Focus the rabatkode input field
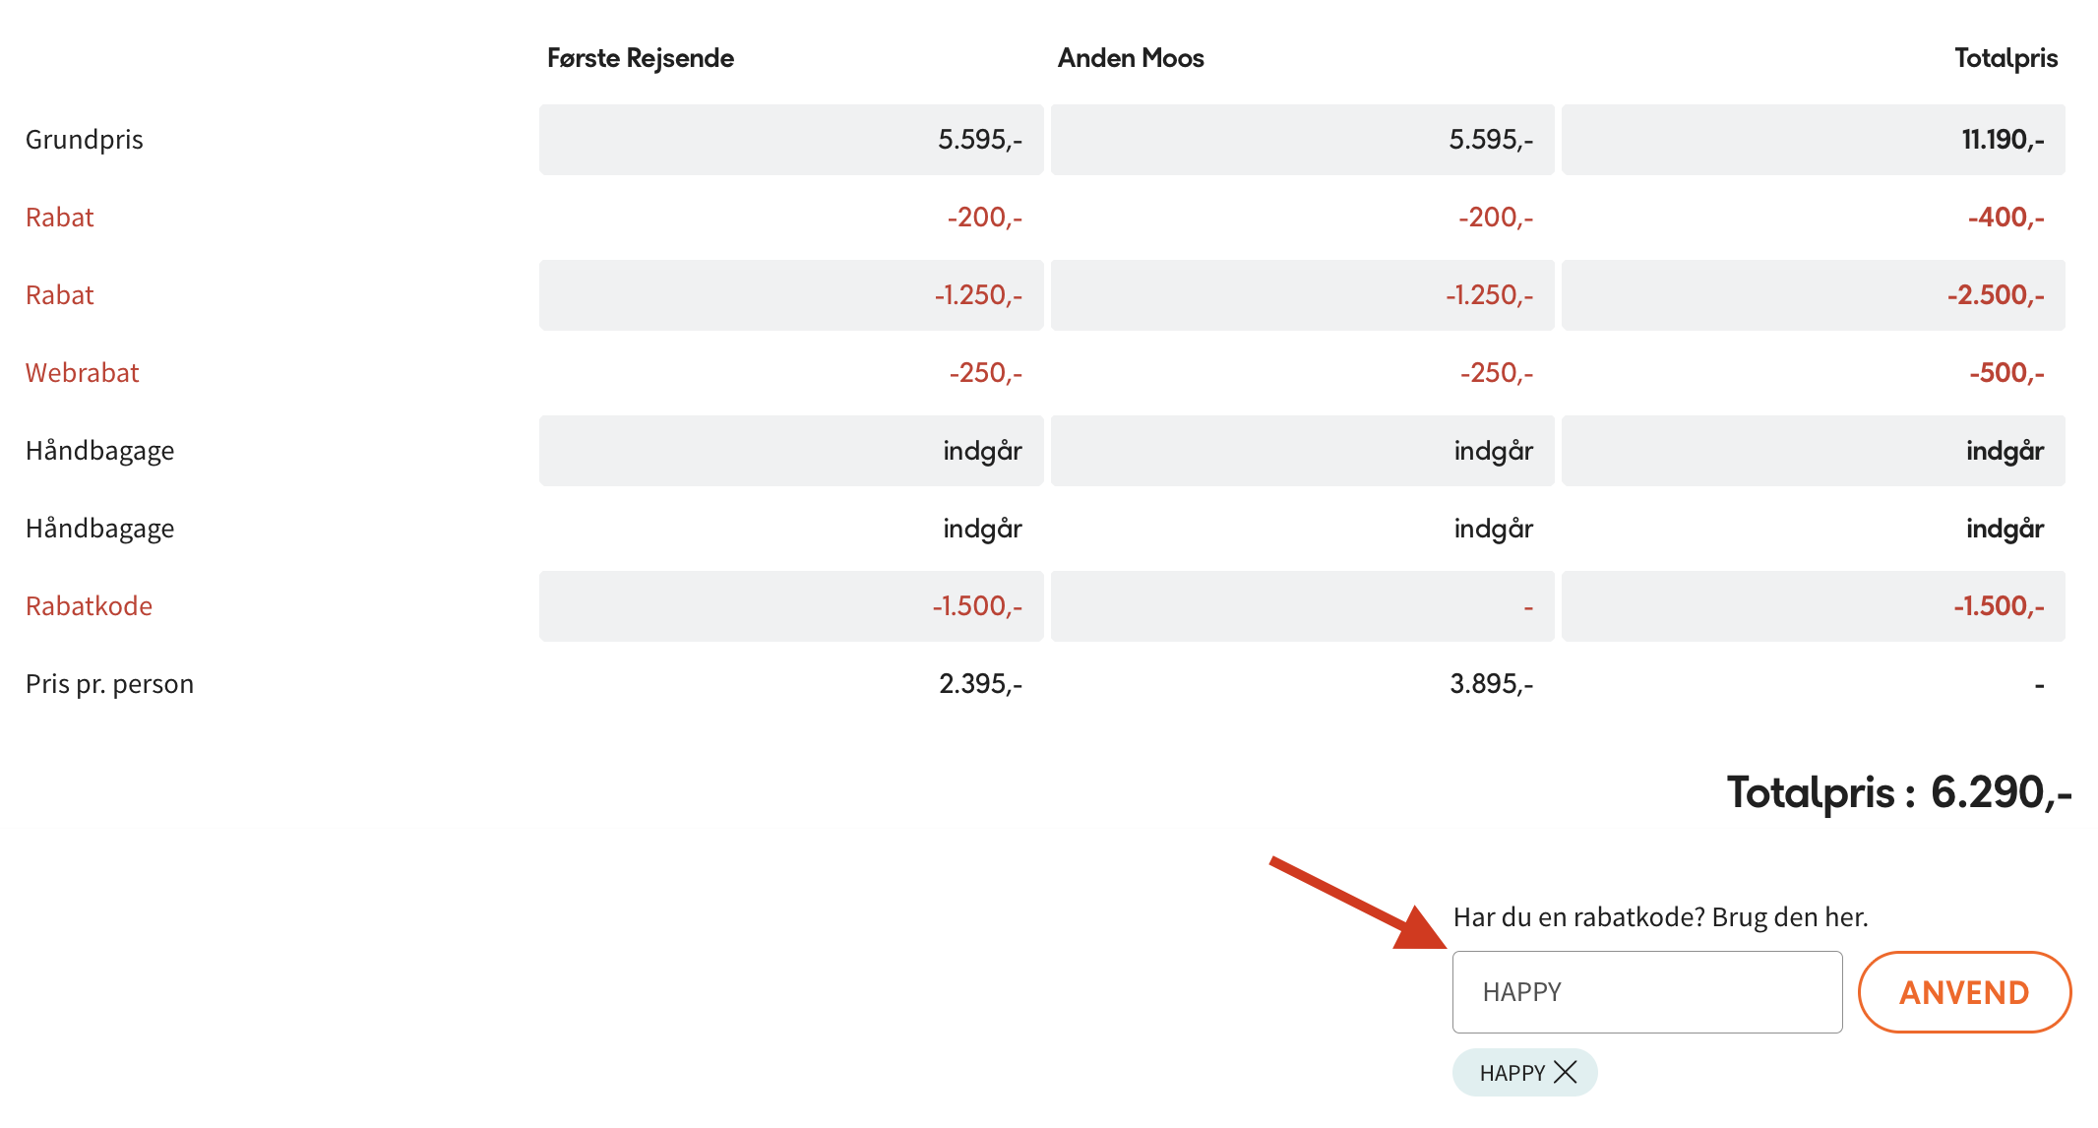The image size is (2098, 1128). (1646, 991)
